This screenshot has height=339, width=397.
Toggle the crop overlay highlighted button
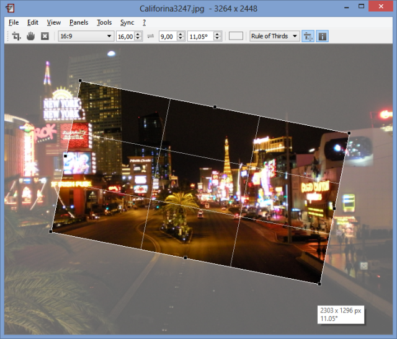pyautogui.click(x=308, y=36)
